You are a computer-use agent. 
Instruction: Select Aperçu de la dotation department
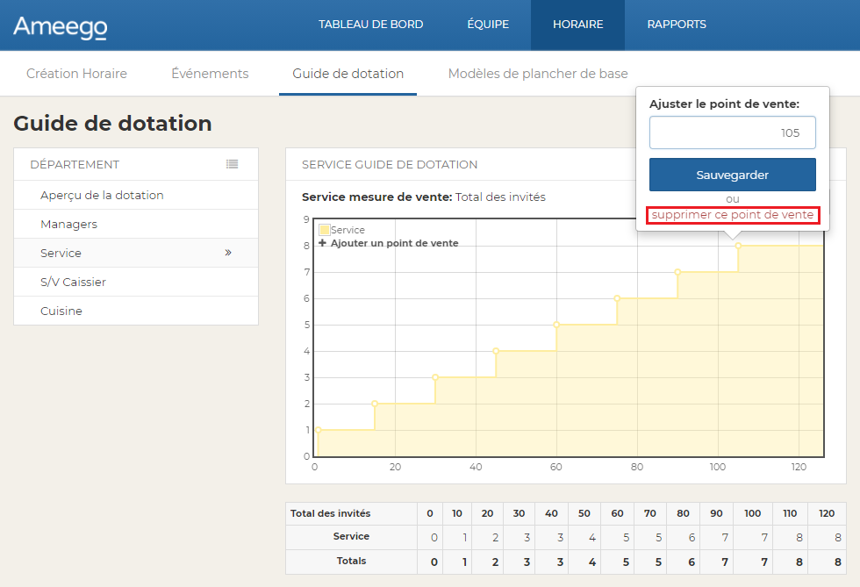[102, 195]
